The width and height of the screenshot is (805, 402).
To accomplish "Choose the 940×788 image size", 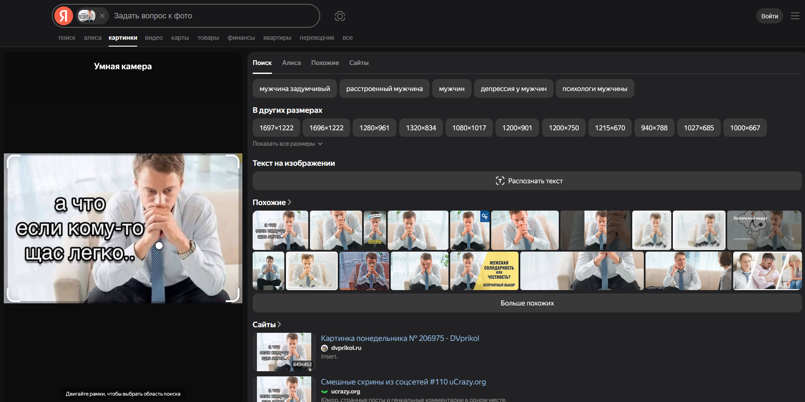I will pos(654,128).
